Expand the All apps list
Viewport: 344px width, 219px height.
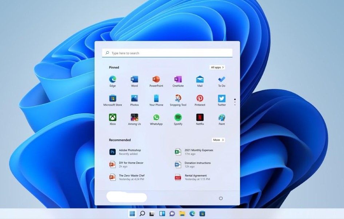(217, 67)
